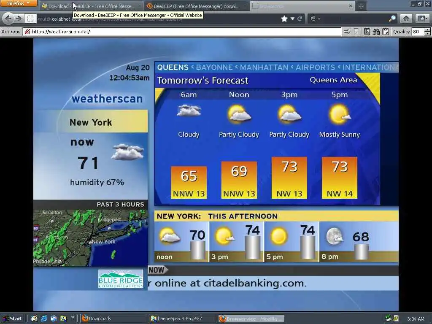The width and height of the screenshot is (432, 324).
Task: Click the current conditions cloud icon by 71
Action: [127, 152]
